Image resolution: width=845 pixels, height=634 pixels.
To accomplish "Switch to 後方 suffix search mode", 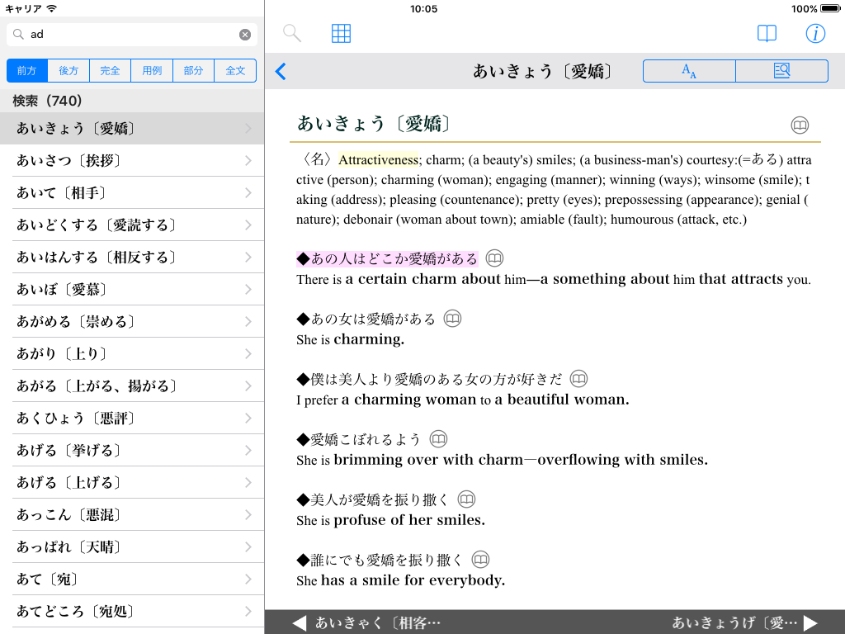I will 68,71.
